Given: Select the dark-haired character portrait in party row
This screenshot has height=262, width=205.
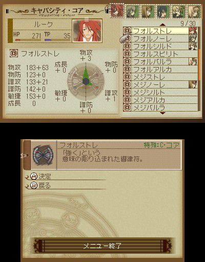Looking at the screenshot, I should [163, 11].
